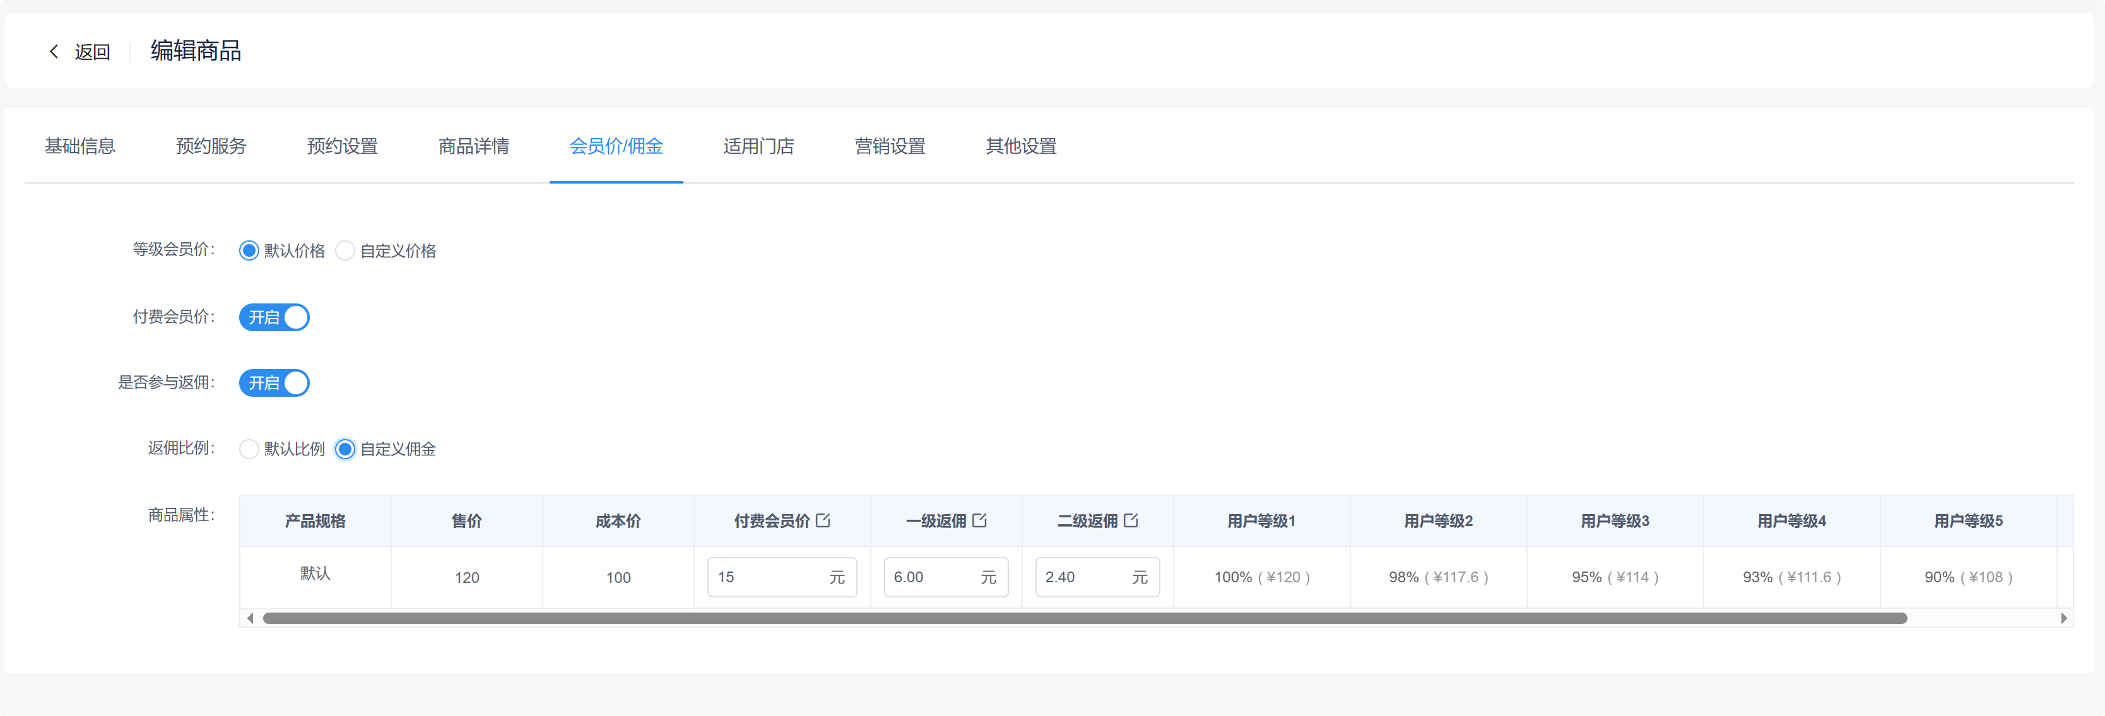Viewport: 2105px width, 716px height.
Task: Click edit icon next to 二级返佣 header
Action: click(x=1131, y=520)
